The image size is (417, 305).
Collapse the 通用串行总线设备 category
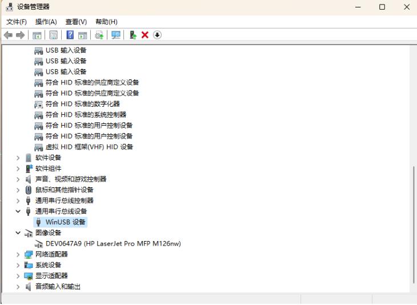tap(19, 212)
